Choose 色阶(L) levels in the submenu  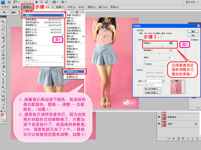pos(74,18)
